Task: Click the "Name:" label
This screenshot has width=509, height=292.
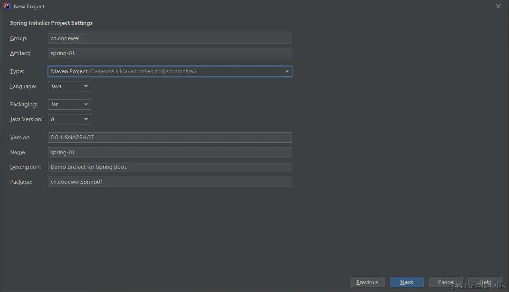Action: [18, 152]
